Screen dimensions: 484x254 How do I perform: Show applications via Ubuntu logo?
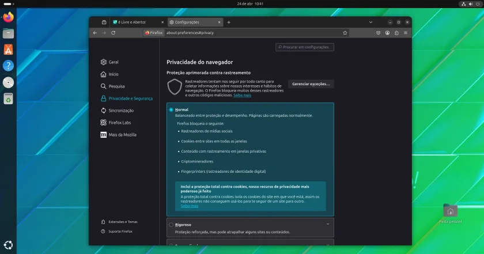(8, 245)
